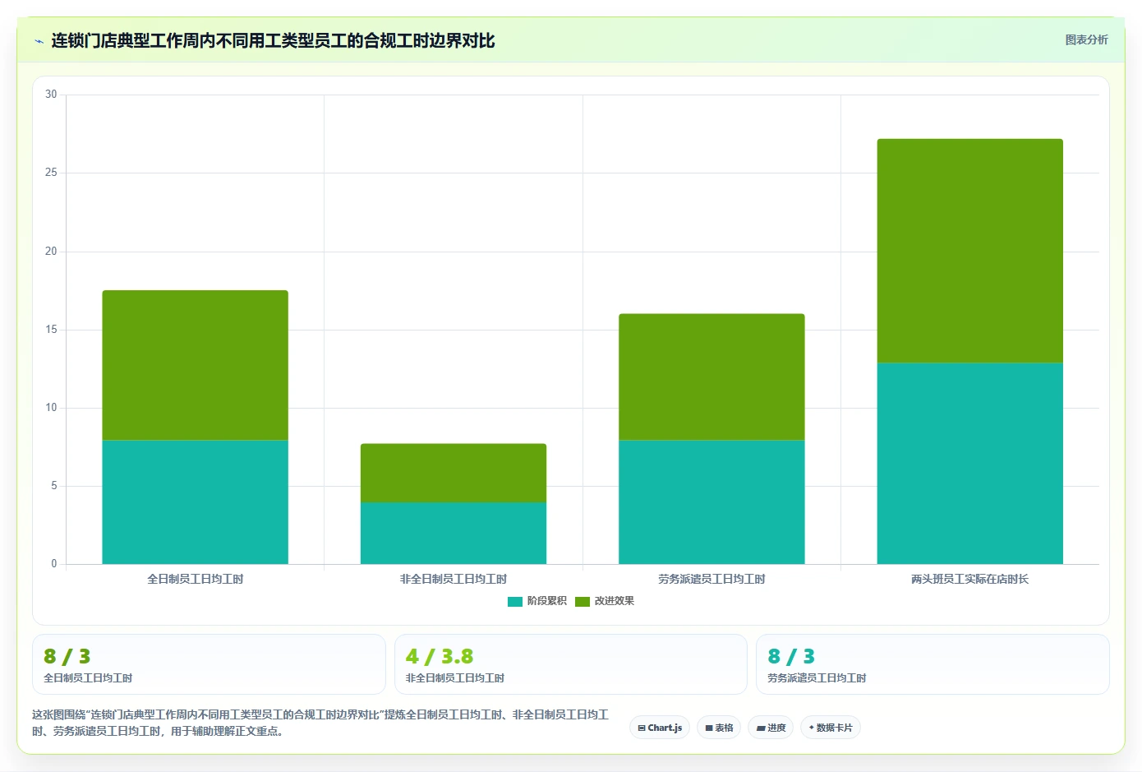The image size is (1142, 772).
Task: Click the teal segment of 两头班员工实际在店时长 bar
Action: [969, 464]
